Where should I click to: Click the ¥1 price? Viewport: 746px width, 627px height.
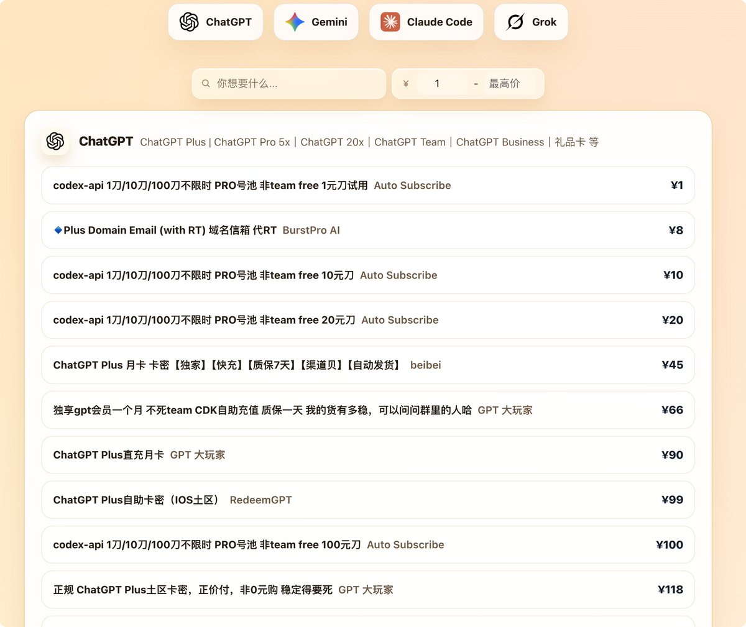(677, 185)
